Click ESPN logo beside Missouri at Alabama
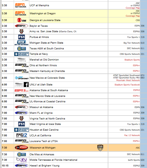 22,107
